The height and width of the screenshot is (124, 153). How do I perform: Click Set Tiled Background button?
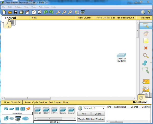point(122,18)
